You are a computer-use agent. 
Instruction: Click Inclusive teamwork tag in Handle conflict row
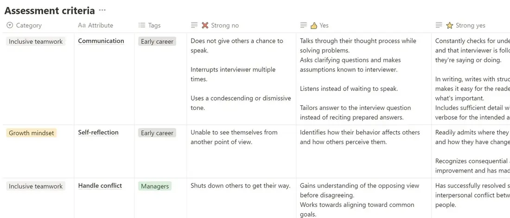pyautogui.click(x=36, y=186)
